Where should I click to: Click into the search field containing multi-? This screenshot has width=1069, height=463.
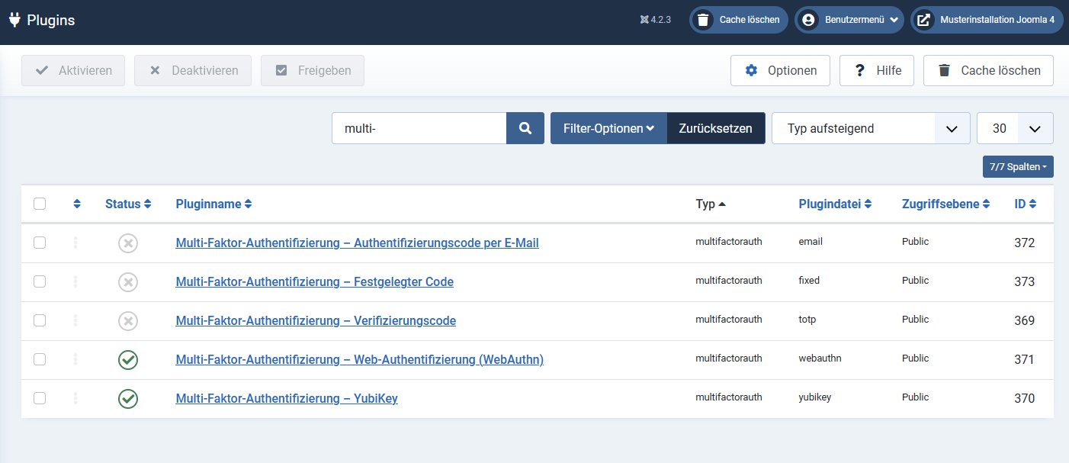tap(419, 128)
